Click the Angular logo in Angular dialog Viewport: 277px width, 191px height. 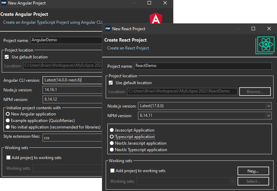(156, 18)
